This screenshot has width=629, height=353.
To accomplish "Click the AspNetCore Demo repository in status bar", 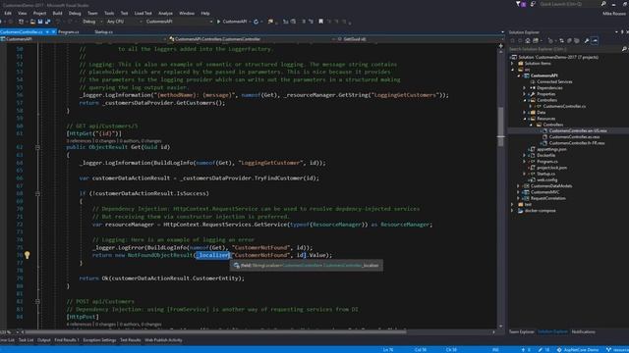I will coord(578,349).
